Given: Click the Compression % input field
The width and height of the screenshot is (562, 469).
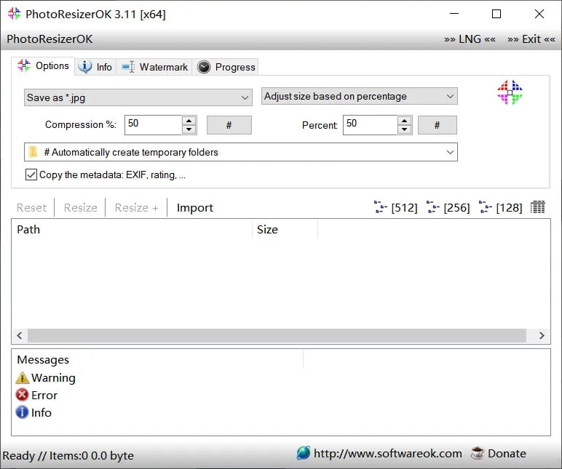Looking at the screenshot, I should click(154, 124).
